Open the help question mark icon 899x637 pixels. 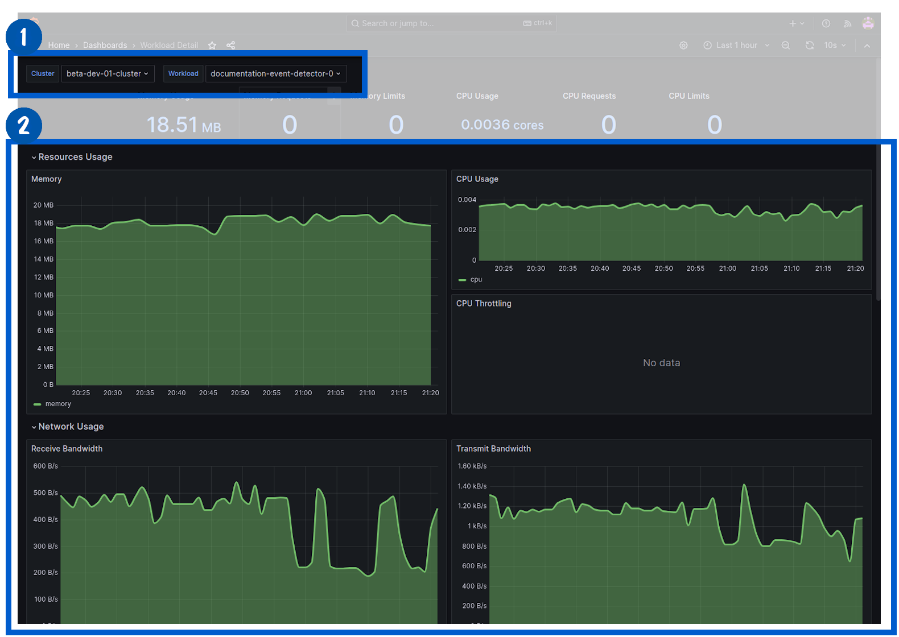pos(826,23)
